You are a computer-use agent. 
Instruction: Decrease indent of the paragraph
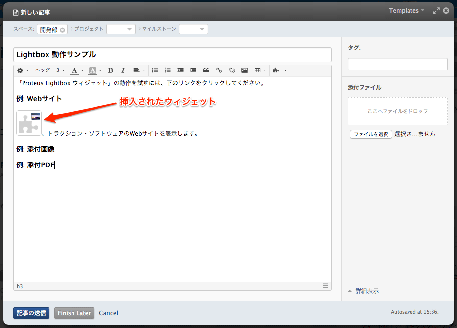point(180,70)
